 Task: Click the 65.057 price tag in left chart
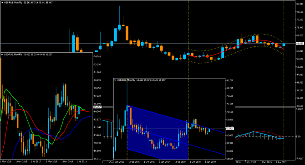click(x=97, y=107)
